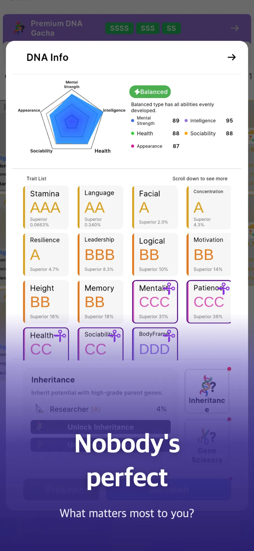This screenshot has height=551, width=254.
Task: Open the Stamina AAA trait card
Action: click(x=46, y=207)
